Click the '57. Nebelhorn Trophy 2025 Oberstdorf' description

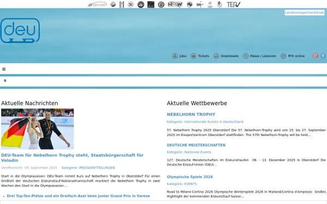[x=246, y=132]
